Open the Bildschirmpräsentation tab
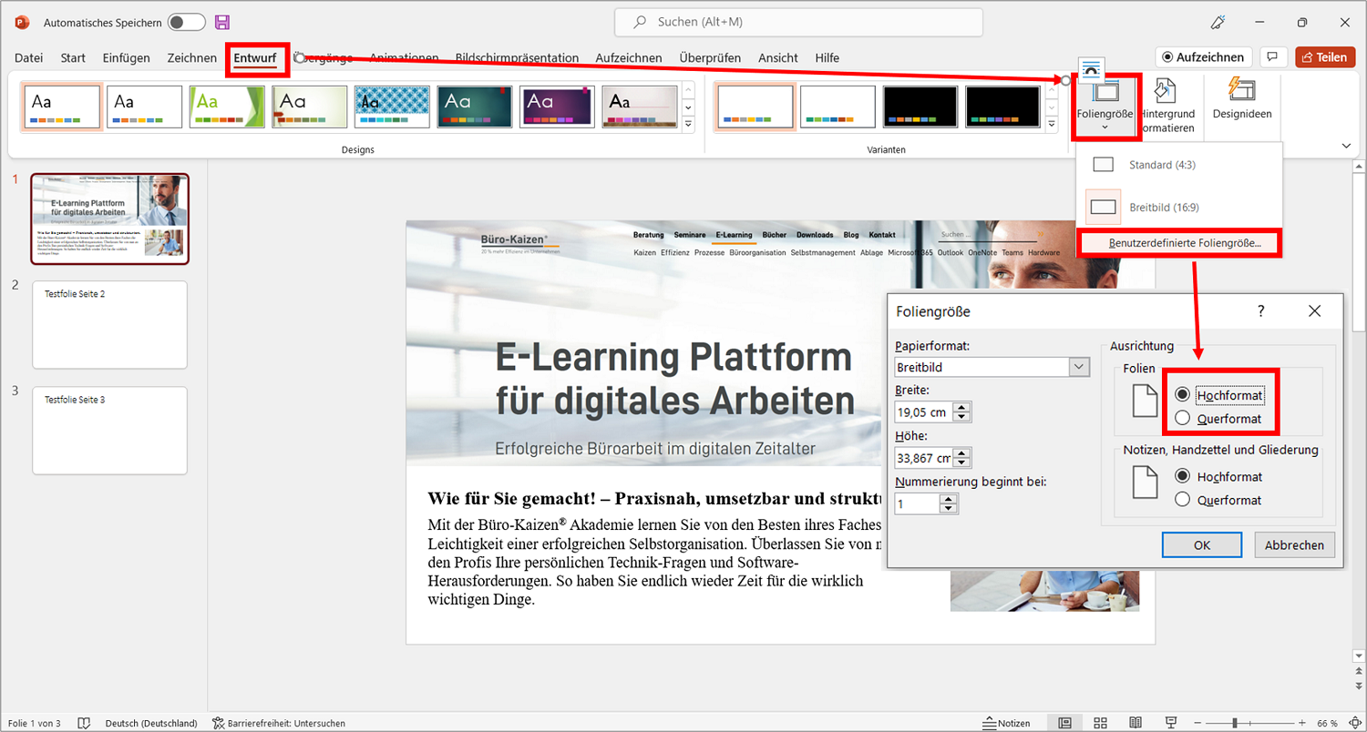The image size is (1367, 732). 517,57
